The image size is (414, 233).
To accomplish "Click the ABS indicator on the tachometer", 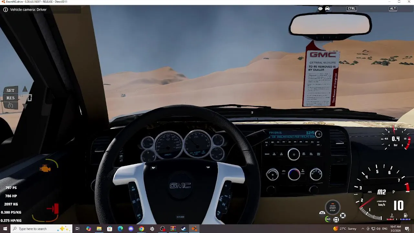I will [370, 192].
